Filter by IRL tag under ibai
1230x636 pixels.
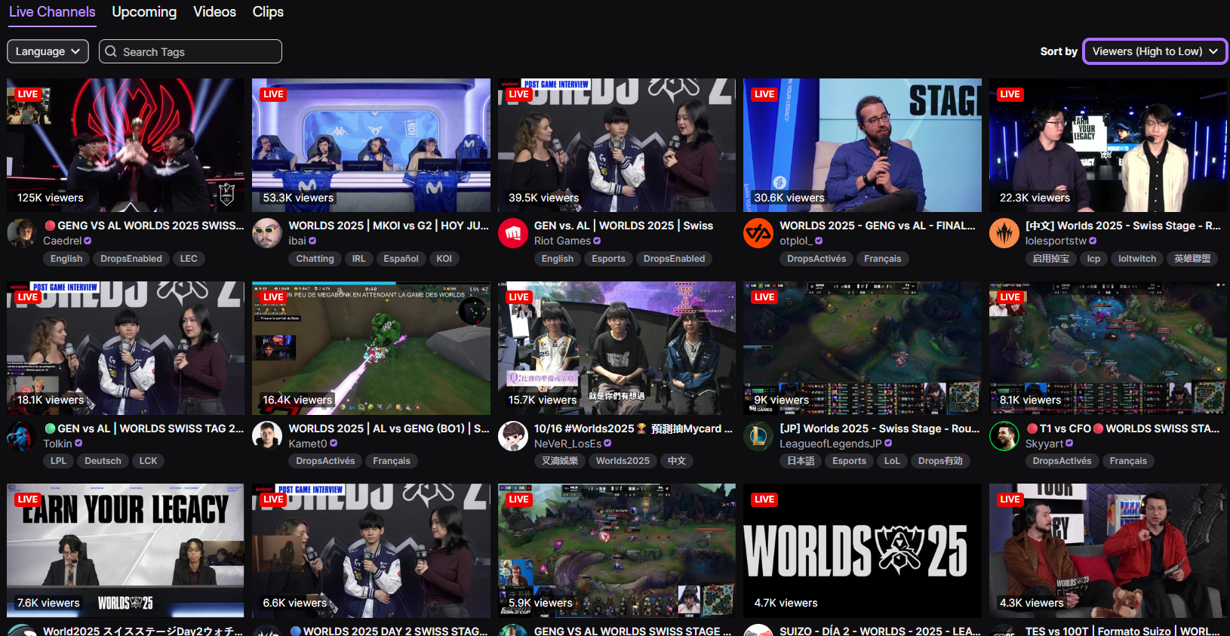(358, 259)
